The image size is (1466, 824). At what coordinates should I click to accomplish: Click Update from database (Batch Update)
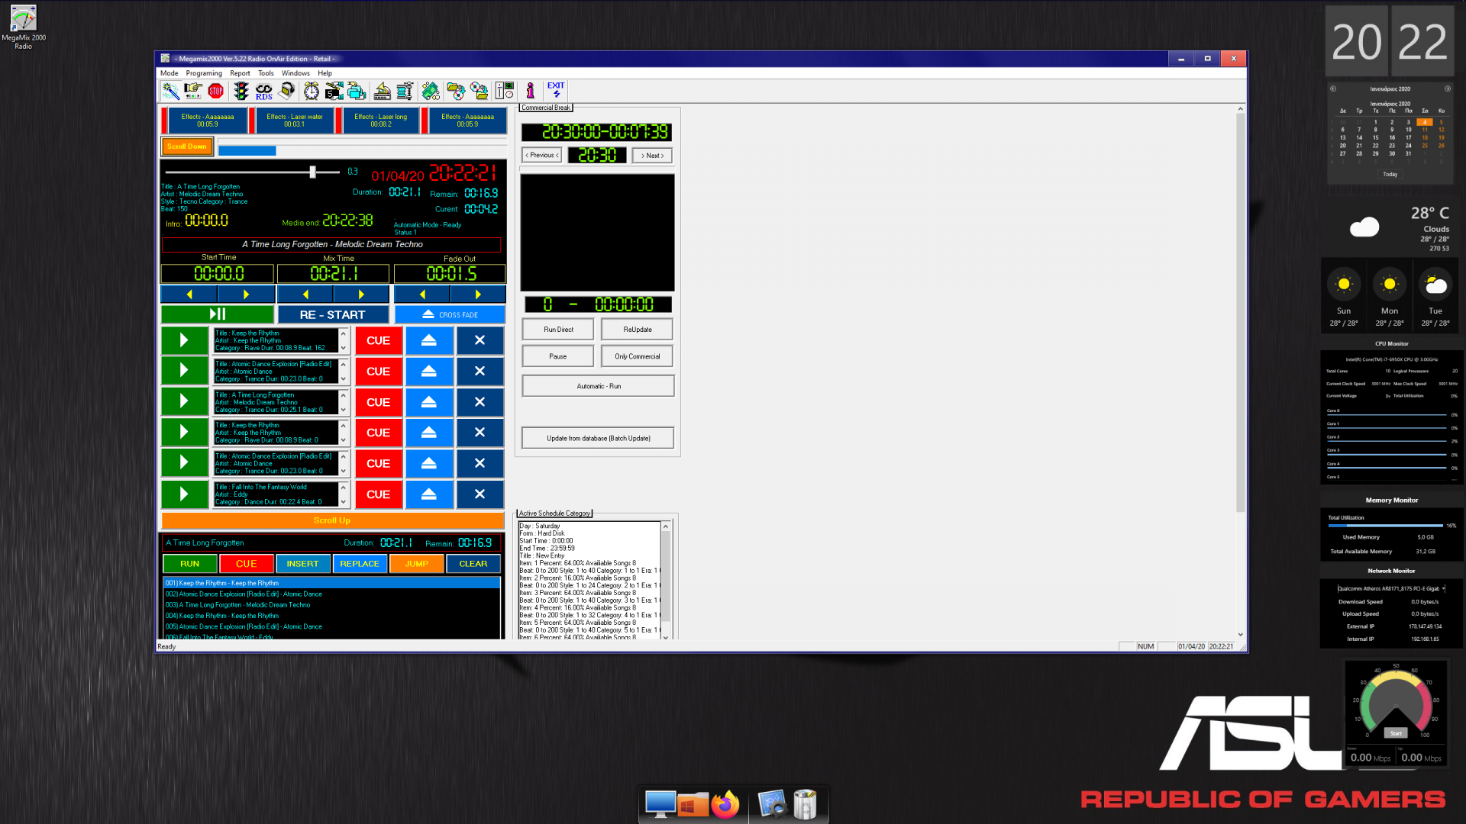coord(598,438)
